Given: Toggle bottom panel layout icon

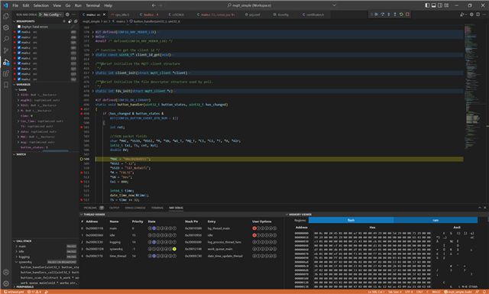Looking at the screenshot, I should click(x=433, y=5).
